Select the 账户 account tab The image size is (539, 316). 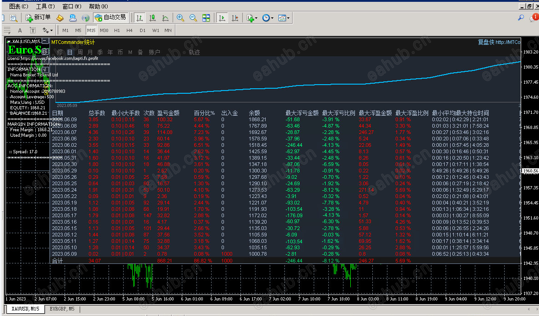coord(154,52)
